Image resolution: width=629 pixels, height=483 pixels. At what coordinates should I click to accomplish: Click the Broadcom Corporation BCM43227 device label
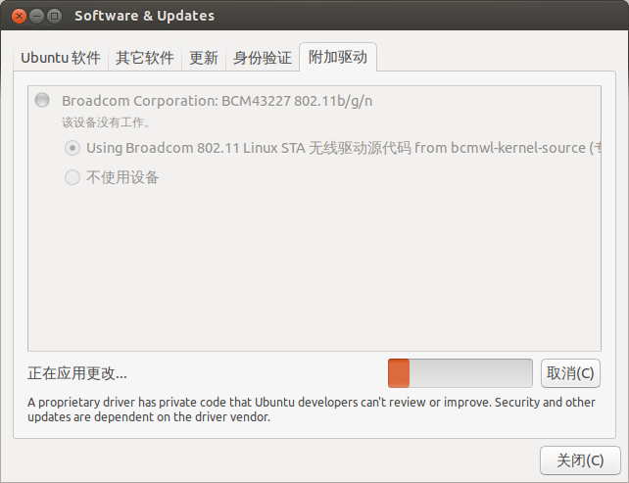pyautogui.click(x=218, y=101)
